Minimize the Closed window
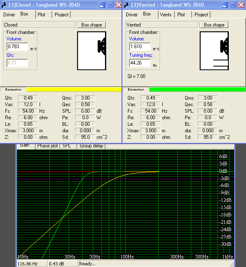 (x=102, y=5)
